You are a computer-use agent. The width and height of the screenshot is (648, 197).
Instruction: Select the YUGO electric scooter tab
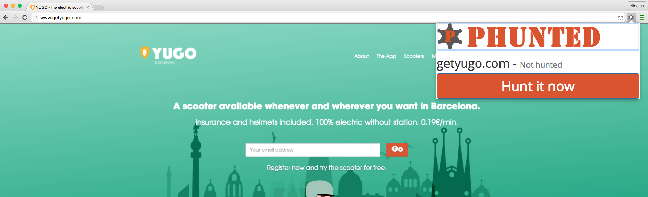pyautogui.click(x=59, y=7)
